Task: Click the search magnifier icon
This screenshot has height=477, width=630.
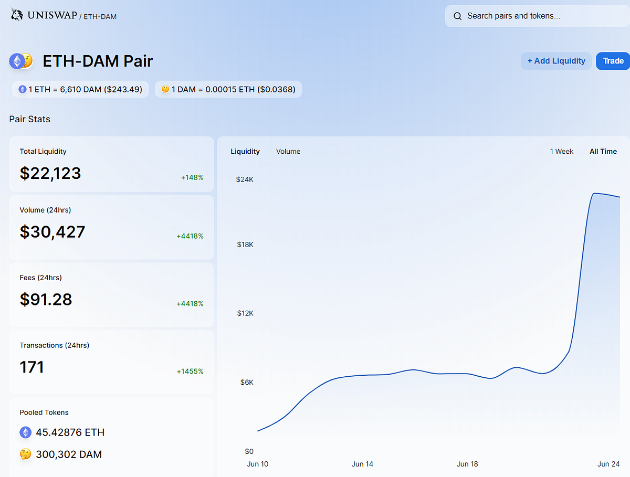Action: [457, 16]
